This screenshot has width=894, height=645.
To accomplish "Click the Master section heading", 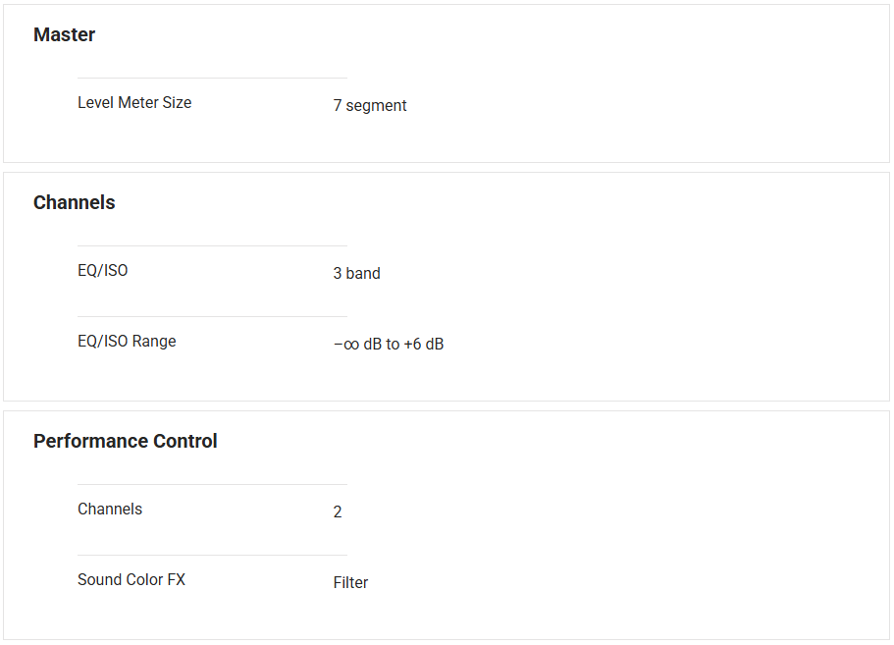I will coord(65,35).
